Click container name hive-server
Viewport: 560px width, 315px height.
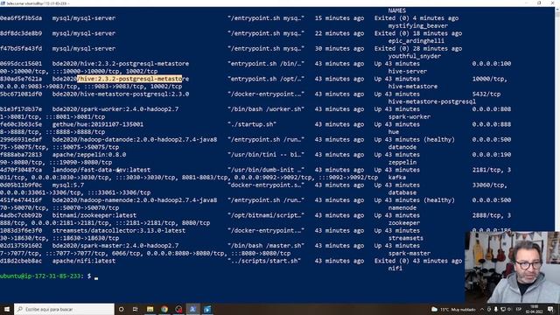pyautogui.click(x=407, y=71)
